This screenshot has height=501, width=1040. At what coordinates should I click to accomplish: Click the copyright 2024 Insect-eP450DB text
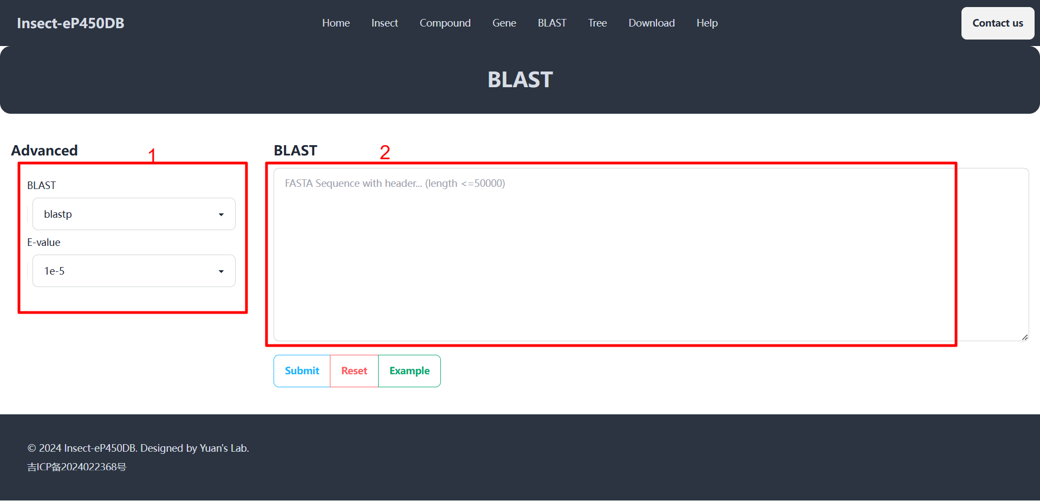(138, 448)
